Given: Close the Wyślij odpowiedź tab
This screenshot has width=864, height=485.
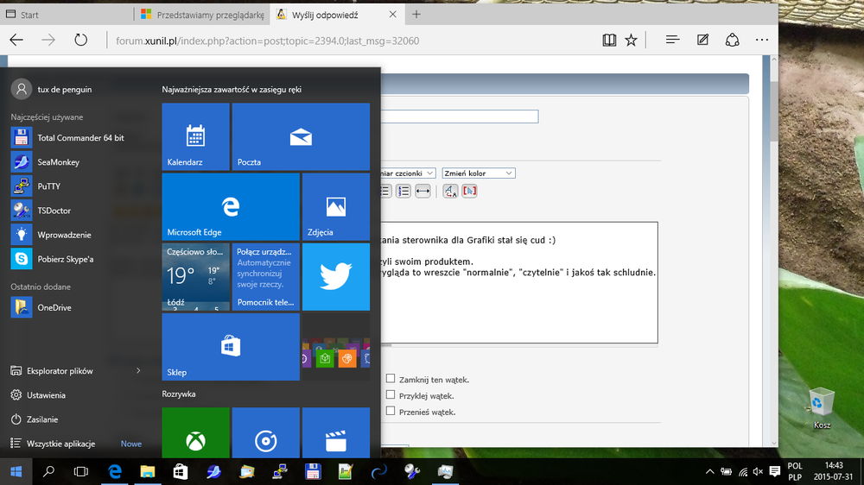Looking at the screenshot, I should point(393,15).
